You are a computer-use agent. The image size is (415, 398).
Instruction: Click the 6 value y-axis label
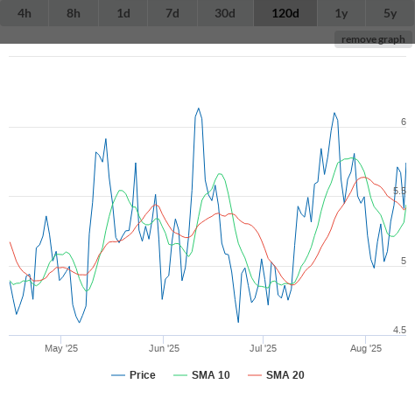404,122
